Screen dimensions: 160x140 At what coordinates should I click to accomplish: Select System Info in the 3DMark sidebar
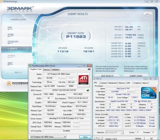pyautogui.click(x=13, y=41)
